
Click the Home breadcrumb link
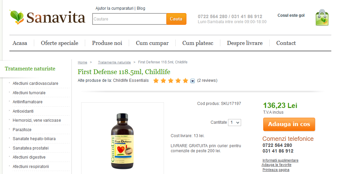[x=82, y=62]
